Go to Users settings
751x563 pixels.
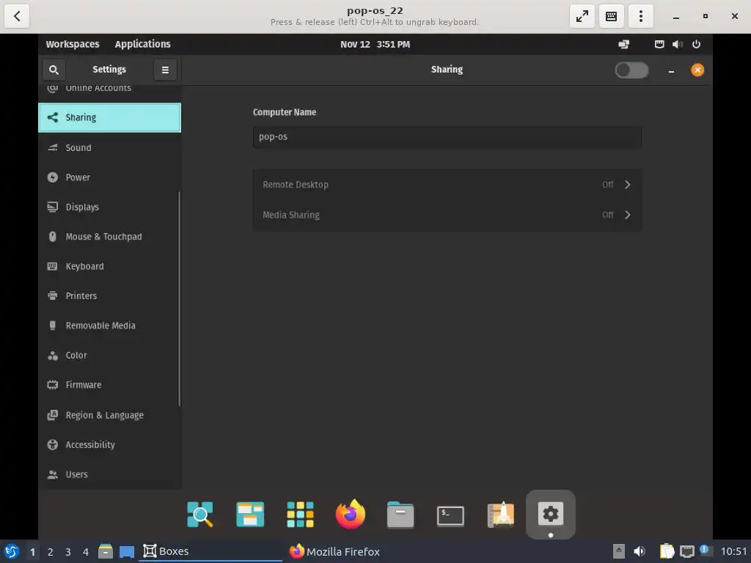(110, 474)
